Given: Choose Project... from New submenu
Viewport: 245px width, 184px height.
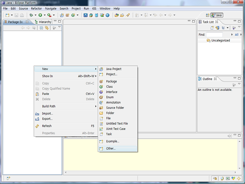Looking at the screenshot, I should click(x=118, y=74).
